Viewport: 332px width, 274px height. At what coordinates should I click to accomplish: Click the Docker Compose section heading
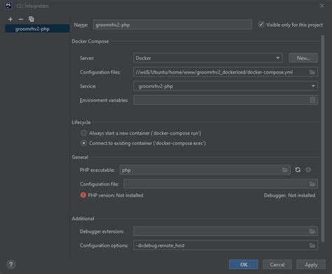pos(90,41)
